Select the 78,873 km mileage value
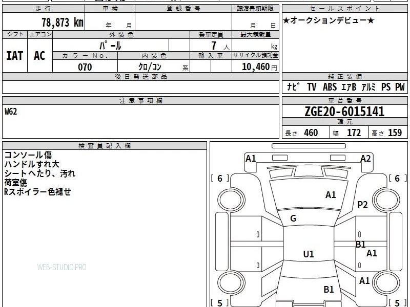This screenshot has width=410, height=307. pyautogui.click(x=63, y=23)
